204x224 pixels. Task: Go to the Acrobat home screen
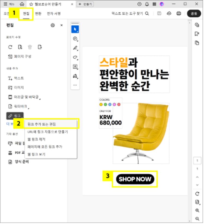[22, 4]
